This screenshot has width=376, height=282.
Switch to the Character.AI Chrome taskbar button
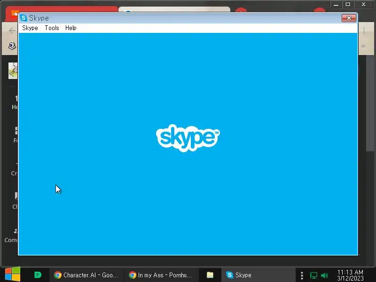pos(86,275)
